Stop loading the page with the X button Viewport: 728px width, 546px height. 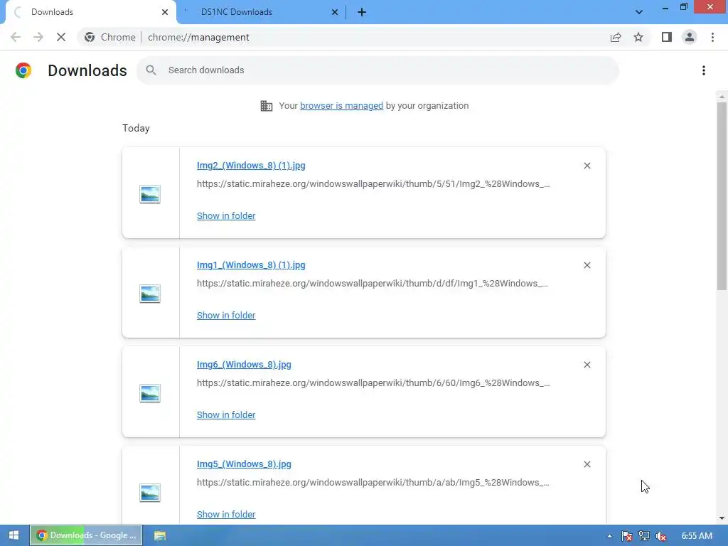click(x=61, y=37)
